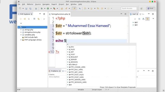This screenshot has width=165, height=92.
Task: Minimize the PHP Explorer panel
Action: pos(40,14)
